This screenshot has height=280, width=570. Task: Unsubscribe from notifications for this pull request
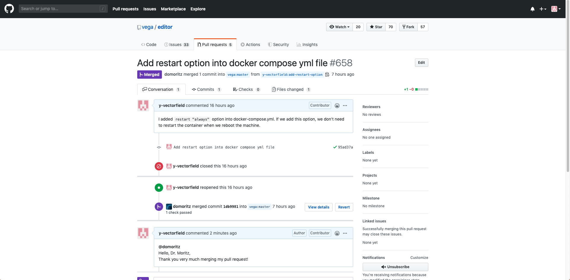coord(395,267)
